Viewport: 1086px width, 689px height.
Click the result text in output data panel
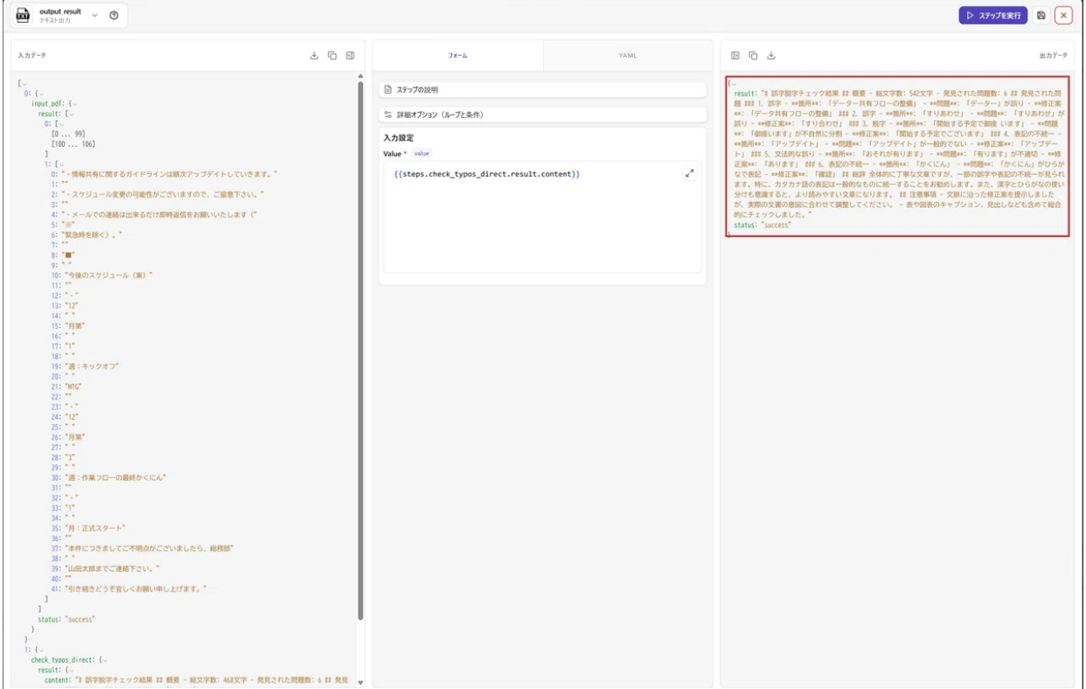(x=899, y=153)
